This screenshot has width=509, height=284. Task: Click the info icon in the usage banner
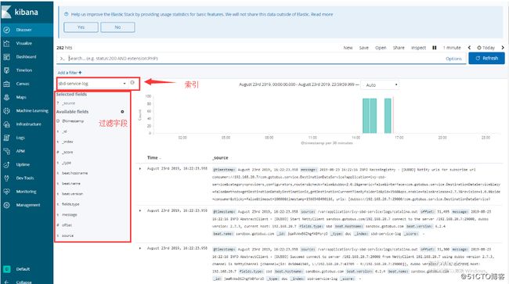click(x=67, y=14)
